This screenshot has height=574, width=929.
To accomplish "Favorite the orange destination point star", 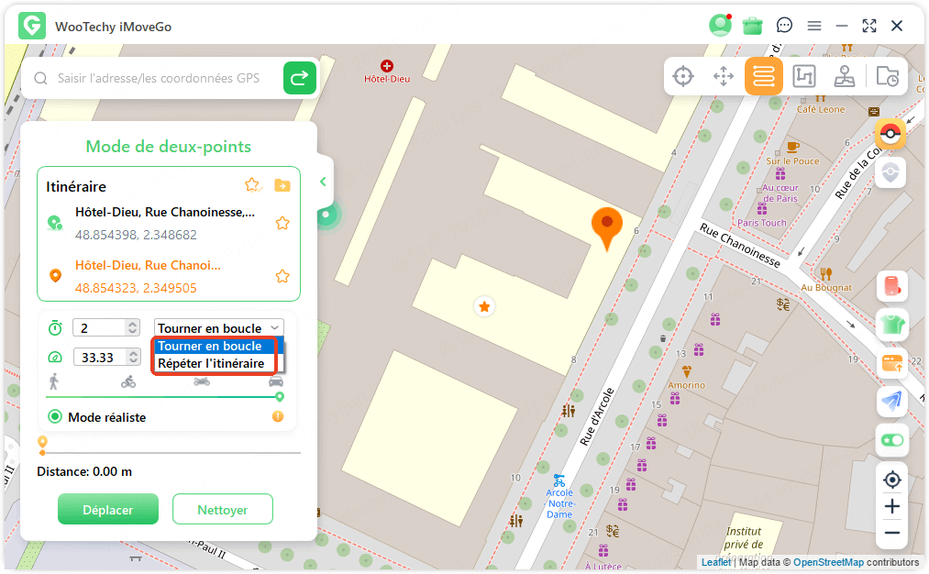I will coord(282,276).
